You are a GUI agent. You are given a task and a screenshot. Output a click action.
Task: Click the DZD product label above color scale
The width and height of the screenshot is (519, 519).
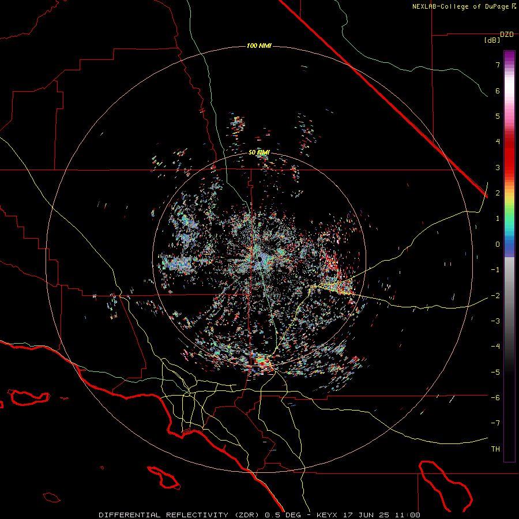tap(507, 35)
